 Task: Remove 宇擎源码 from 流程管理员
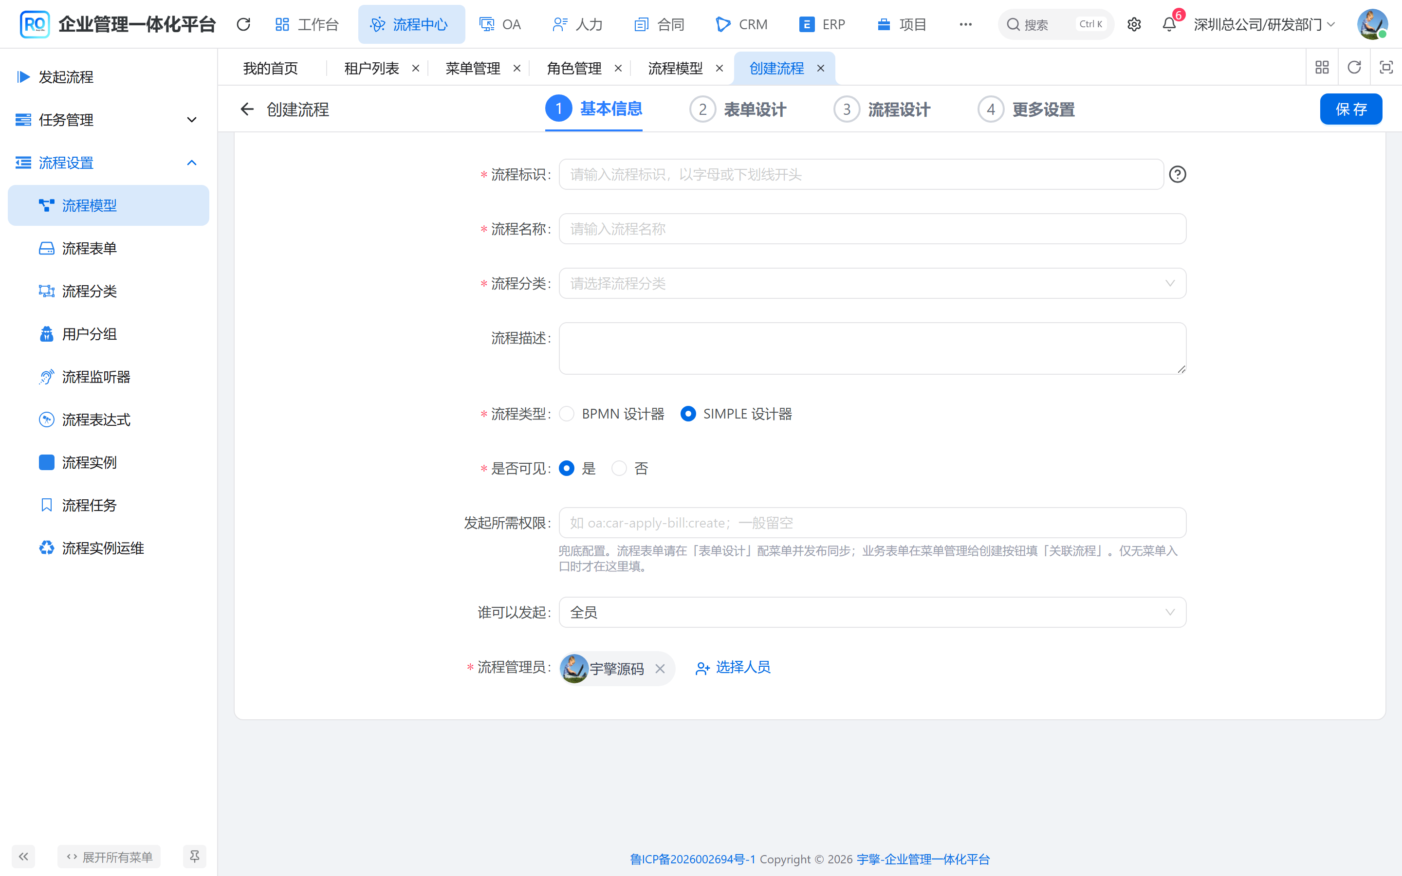tap(660, 669)
